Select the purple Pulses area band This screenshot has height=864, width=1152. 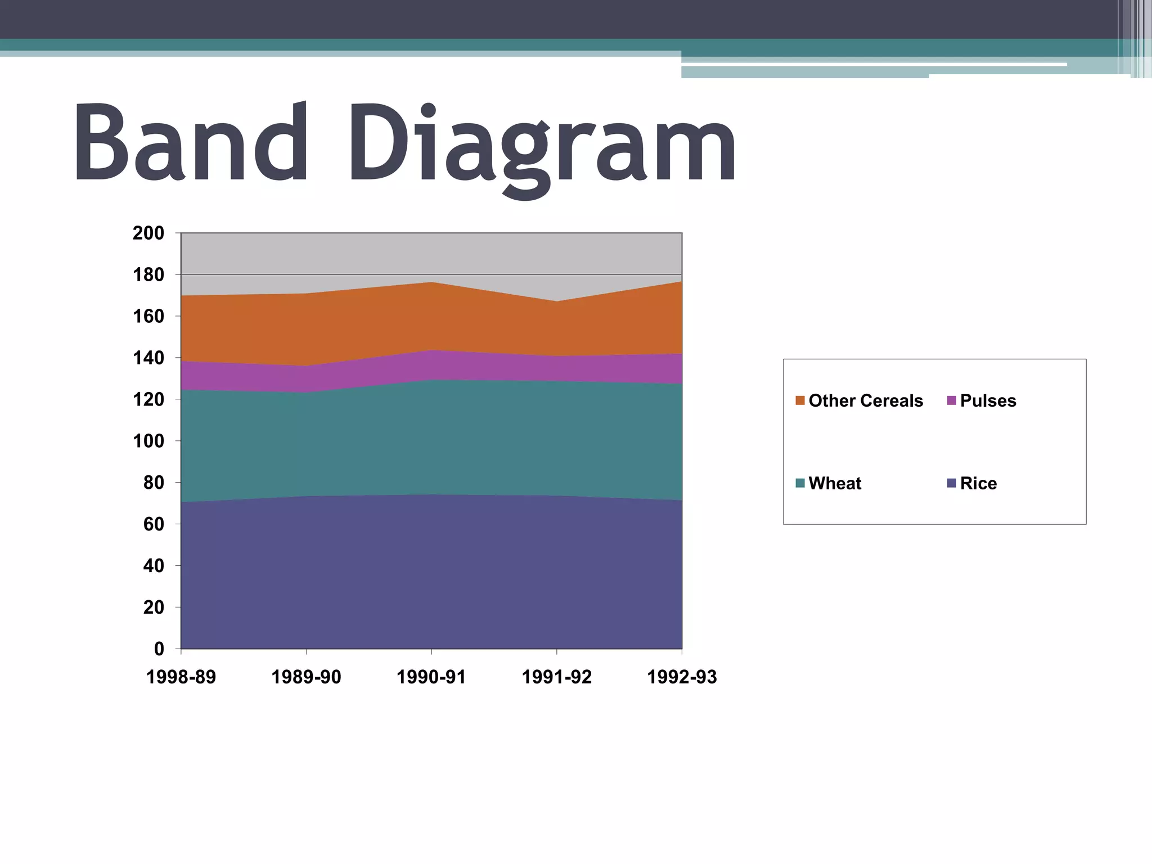point(431,365)
